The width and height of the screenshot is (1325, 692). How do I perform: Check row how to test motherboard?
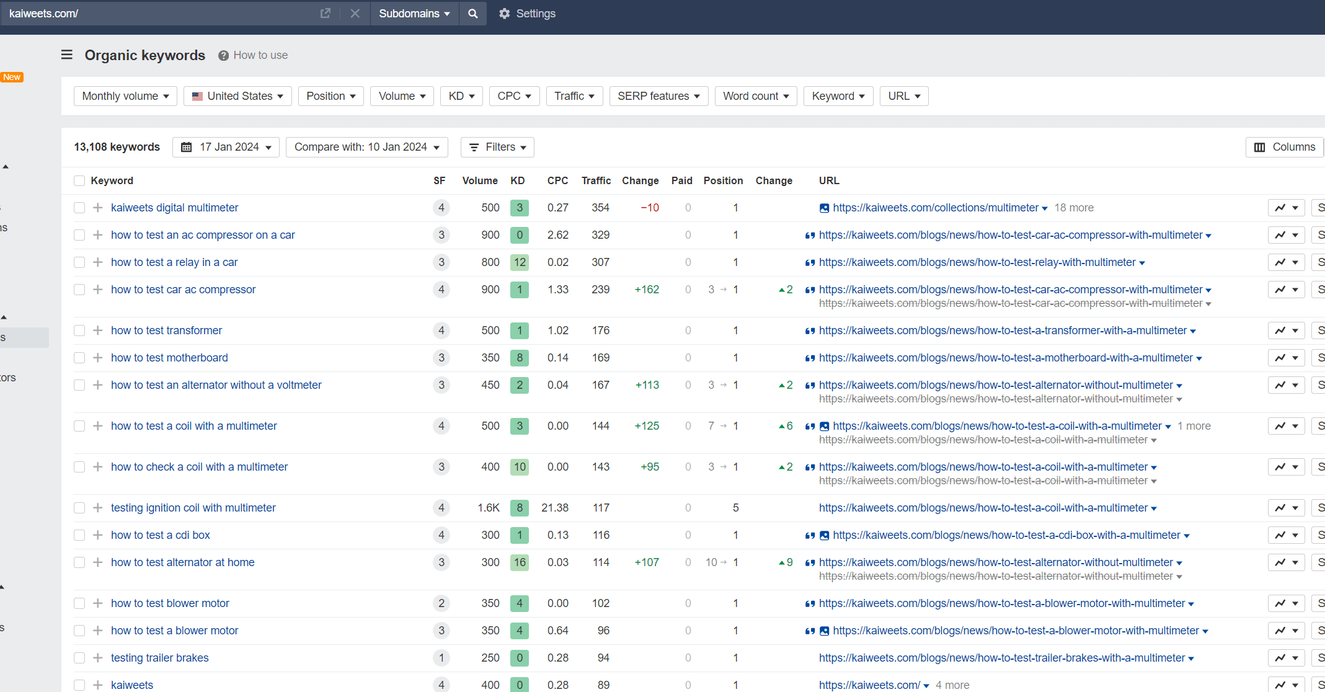[79, 358]
